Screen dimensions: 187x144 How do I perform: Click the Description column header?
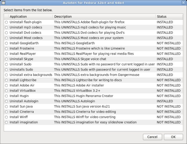(104, 16)
